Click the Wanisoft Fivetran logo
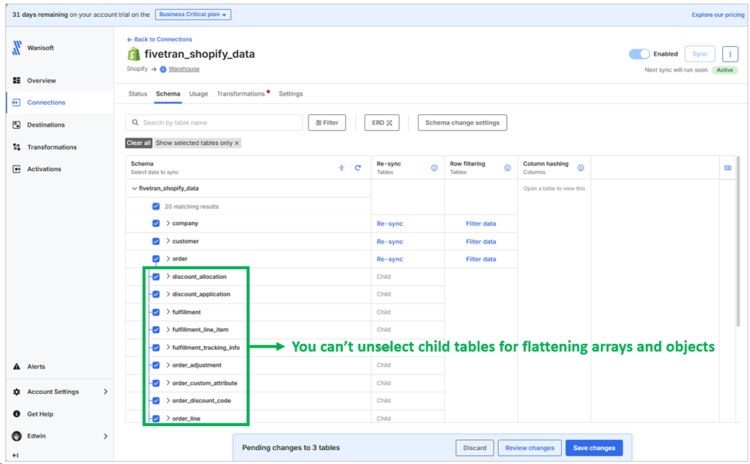This screenshot has width=750, height=464. (17, 48)
